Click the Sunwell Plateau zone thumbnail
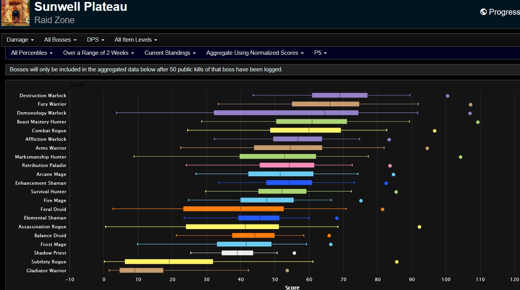Viewport: 520px width, 290px height. point(15,13)
